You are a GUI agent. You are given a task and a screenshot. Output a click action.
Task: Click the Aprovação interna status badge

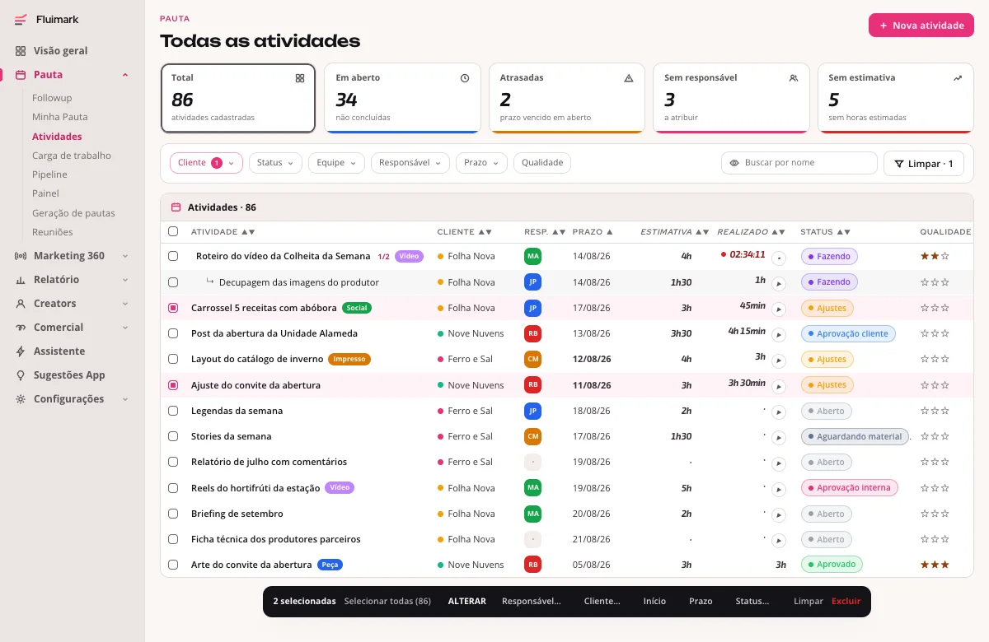click(849, 488)
